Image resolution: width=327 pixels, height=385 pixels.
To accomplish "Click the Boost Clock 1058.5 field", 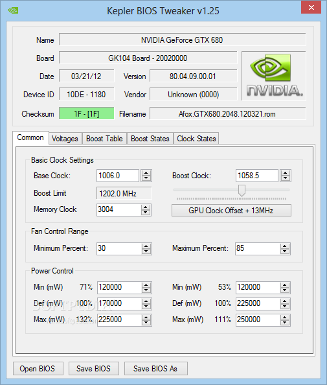I will (x=257, y=176).
